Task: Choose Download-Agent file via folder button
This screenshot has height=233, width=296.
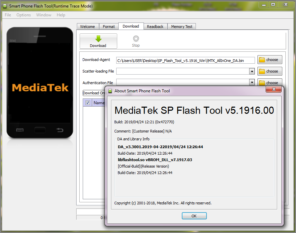Action: [270, 60]
